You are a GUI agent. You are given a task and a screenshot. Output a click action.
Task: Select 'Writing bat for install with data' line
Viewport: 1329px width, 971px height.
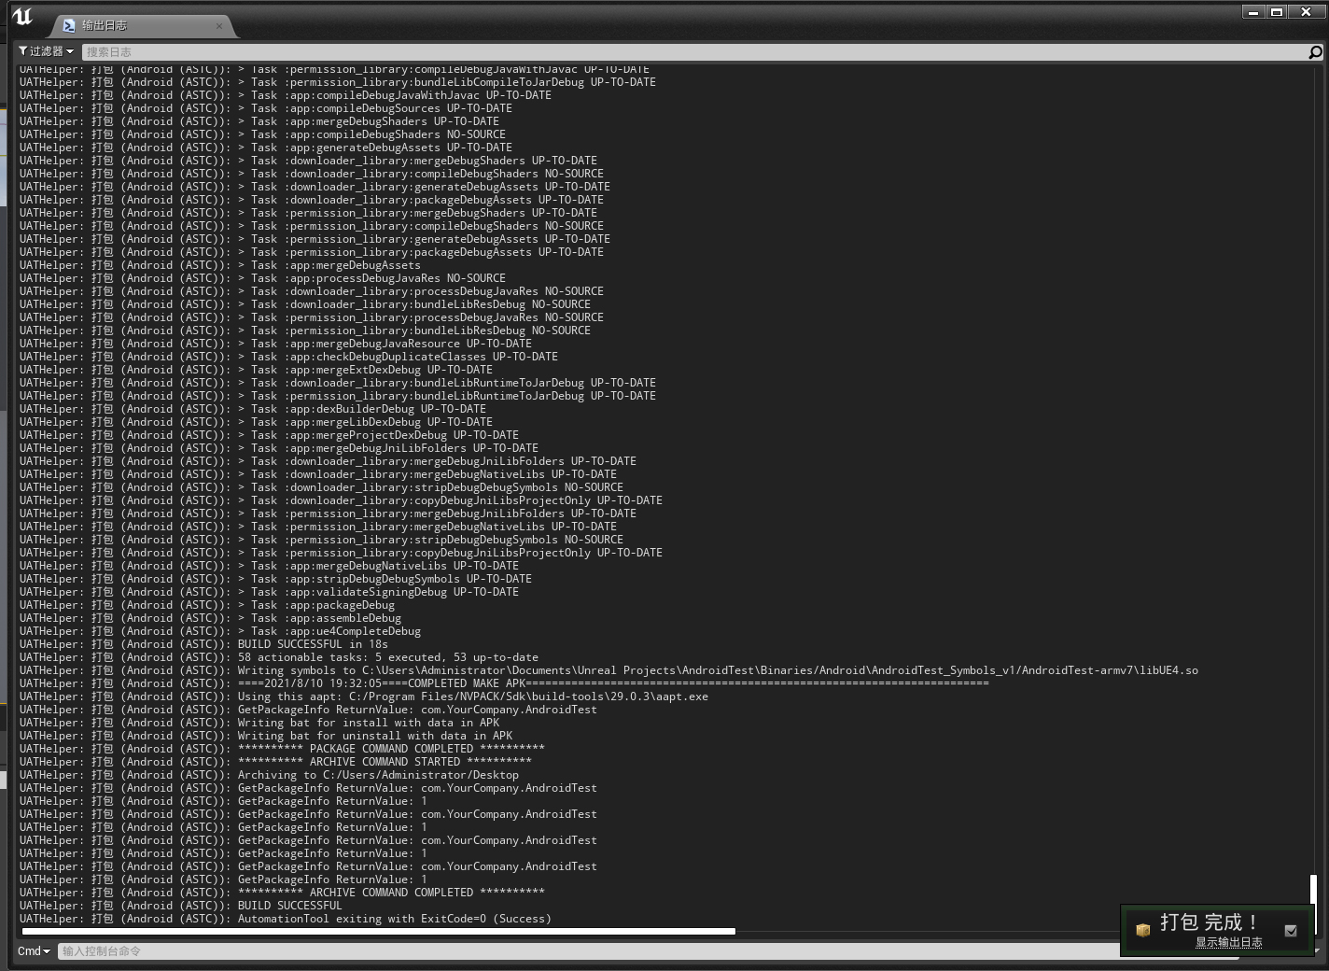click(259, 723)
